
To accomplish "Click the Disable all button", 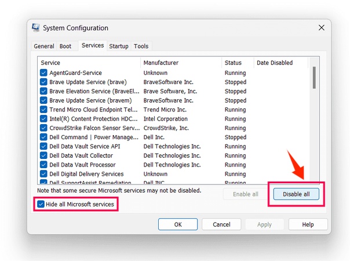I will click(x=296, y=194).
